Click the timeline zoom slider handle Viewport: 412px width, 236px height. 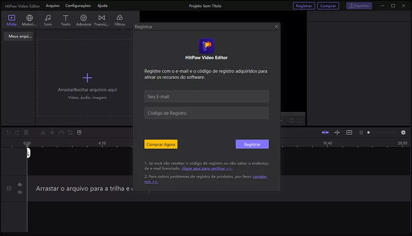[368, 132]
